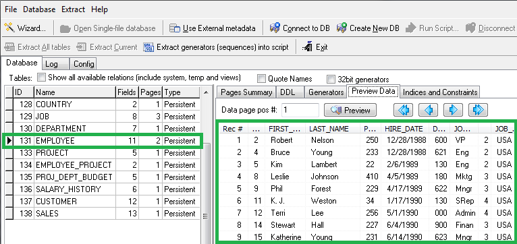Image resolution: width=517 pixels, height=244 pixels.
Task: Click the Data page pos input field
Action: [x=300, y=110]
